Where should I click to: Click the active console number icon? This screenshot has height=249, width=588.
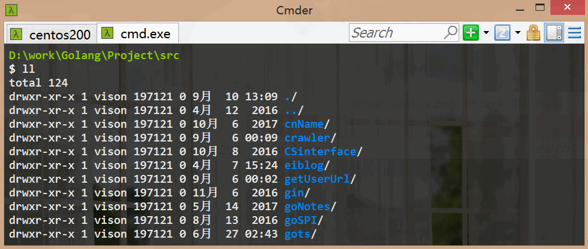point(503,33)
